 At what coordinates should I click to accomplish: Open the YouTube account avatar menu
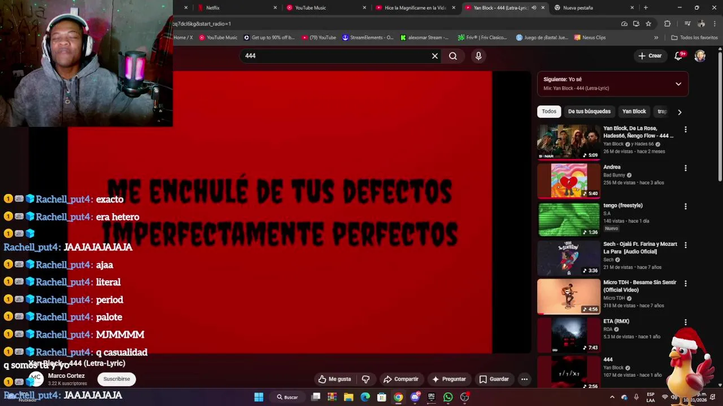[700, 55]
